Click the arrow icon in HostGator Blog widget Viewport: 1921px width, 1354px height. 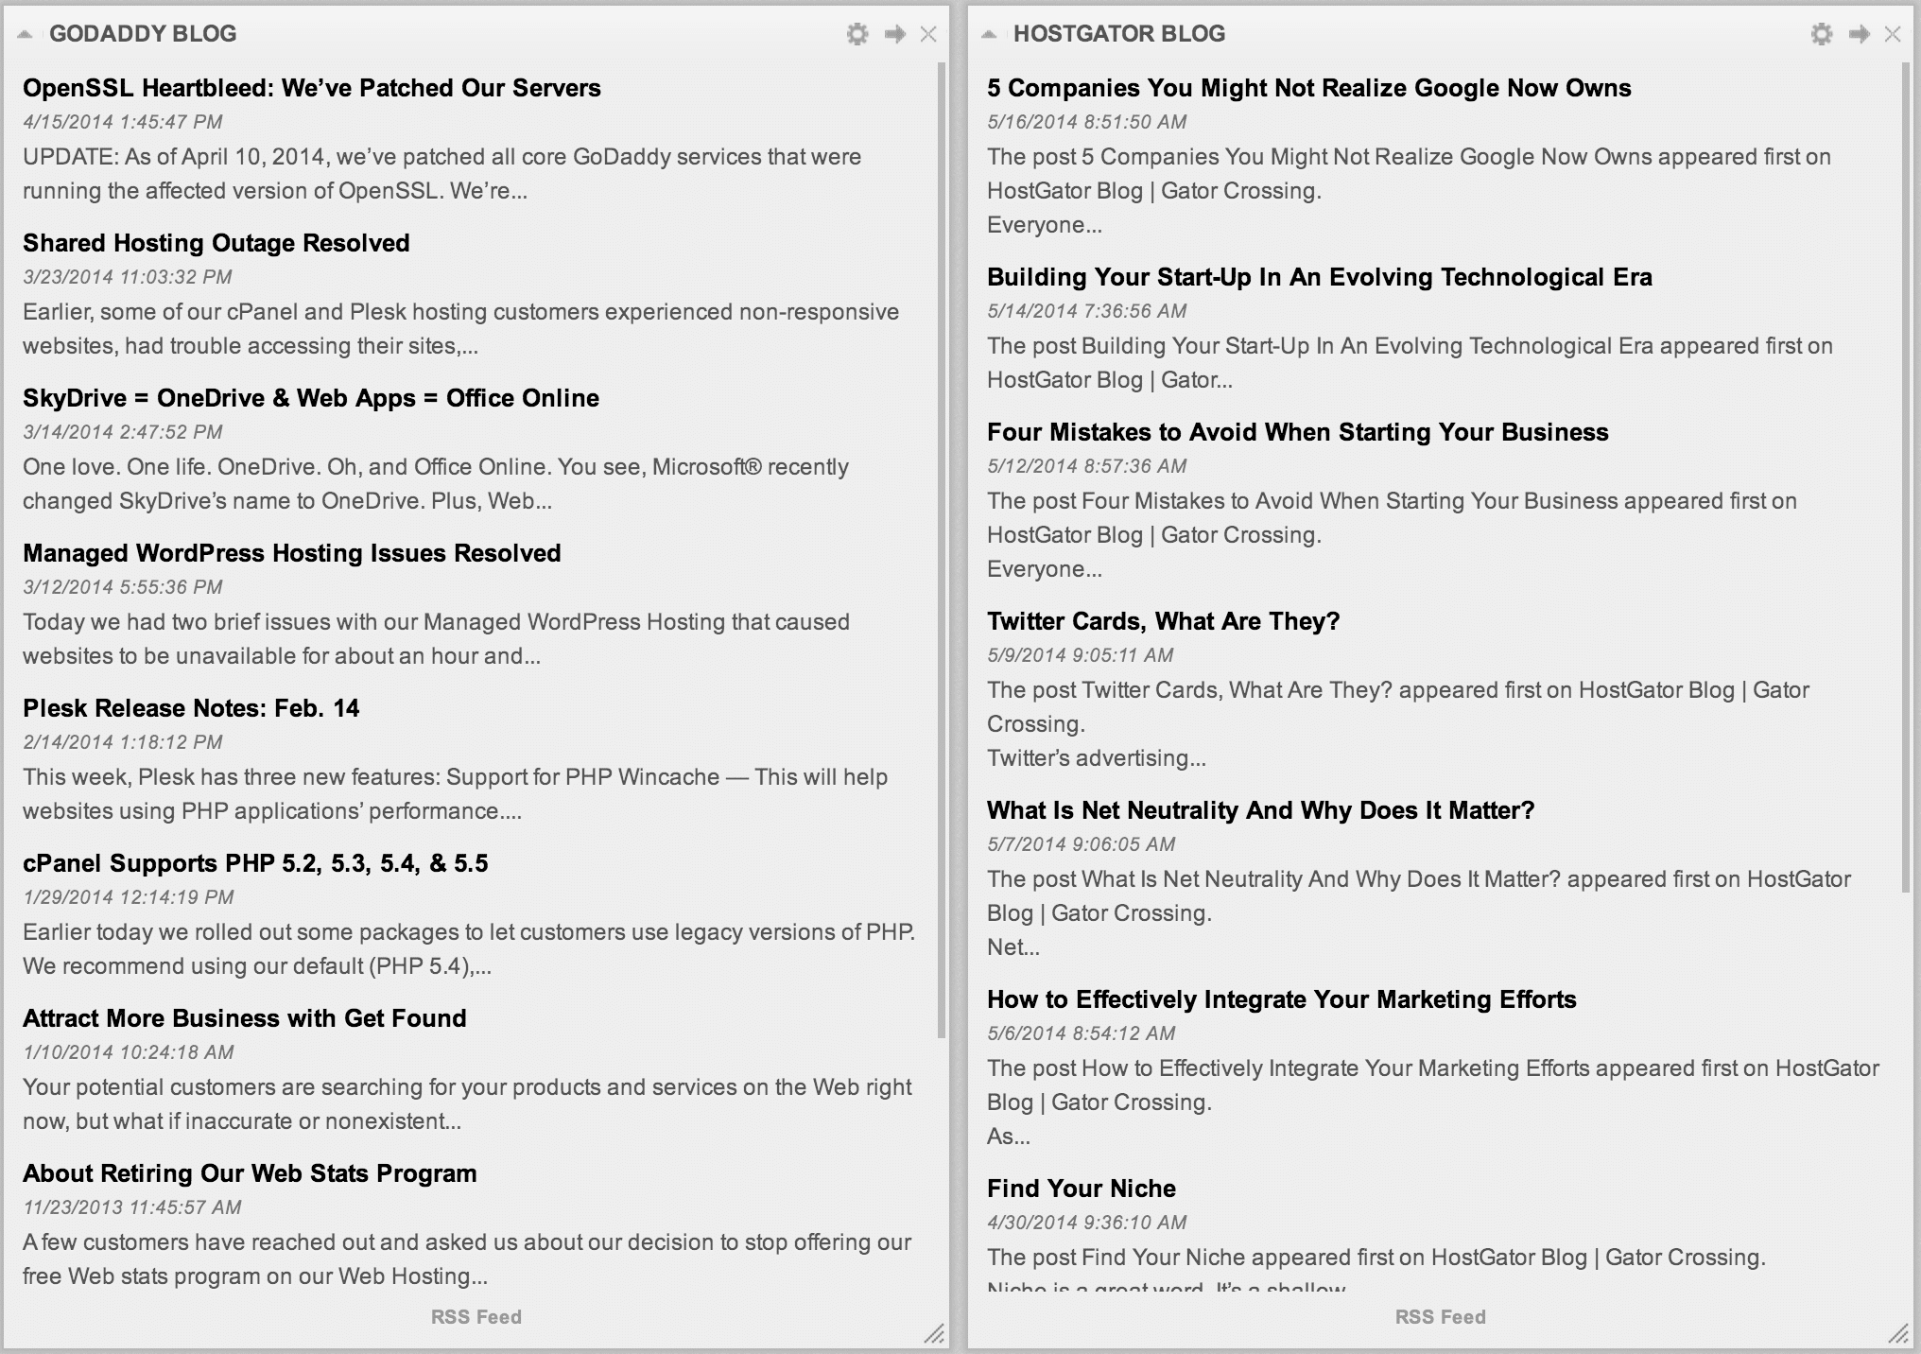tap(1859, 35)
